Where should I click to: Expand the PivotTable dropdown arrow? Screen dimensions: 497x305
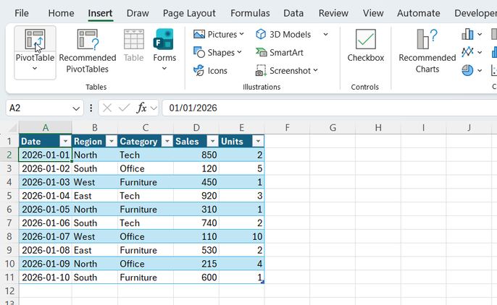click(35, 69)
